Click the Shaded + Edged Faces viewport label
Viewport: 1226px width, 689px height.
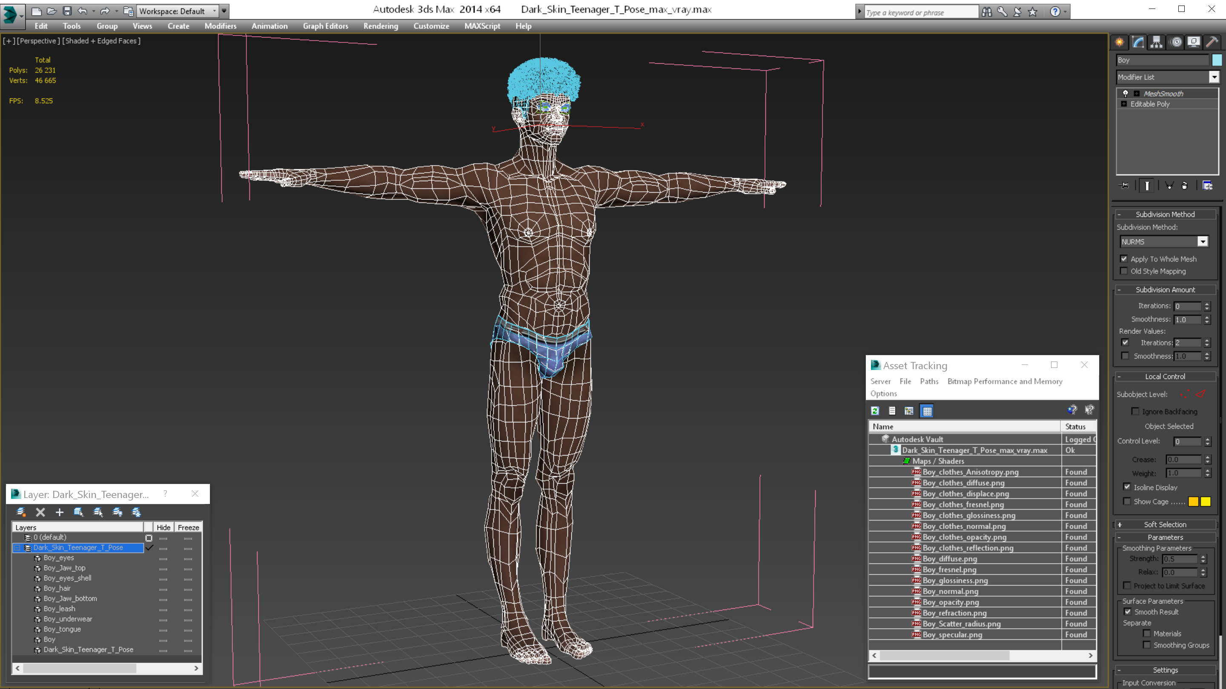101,41
